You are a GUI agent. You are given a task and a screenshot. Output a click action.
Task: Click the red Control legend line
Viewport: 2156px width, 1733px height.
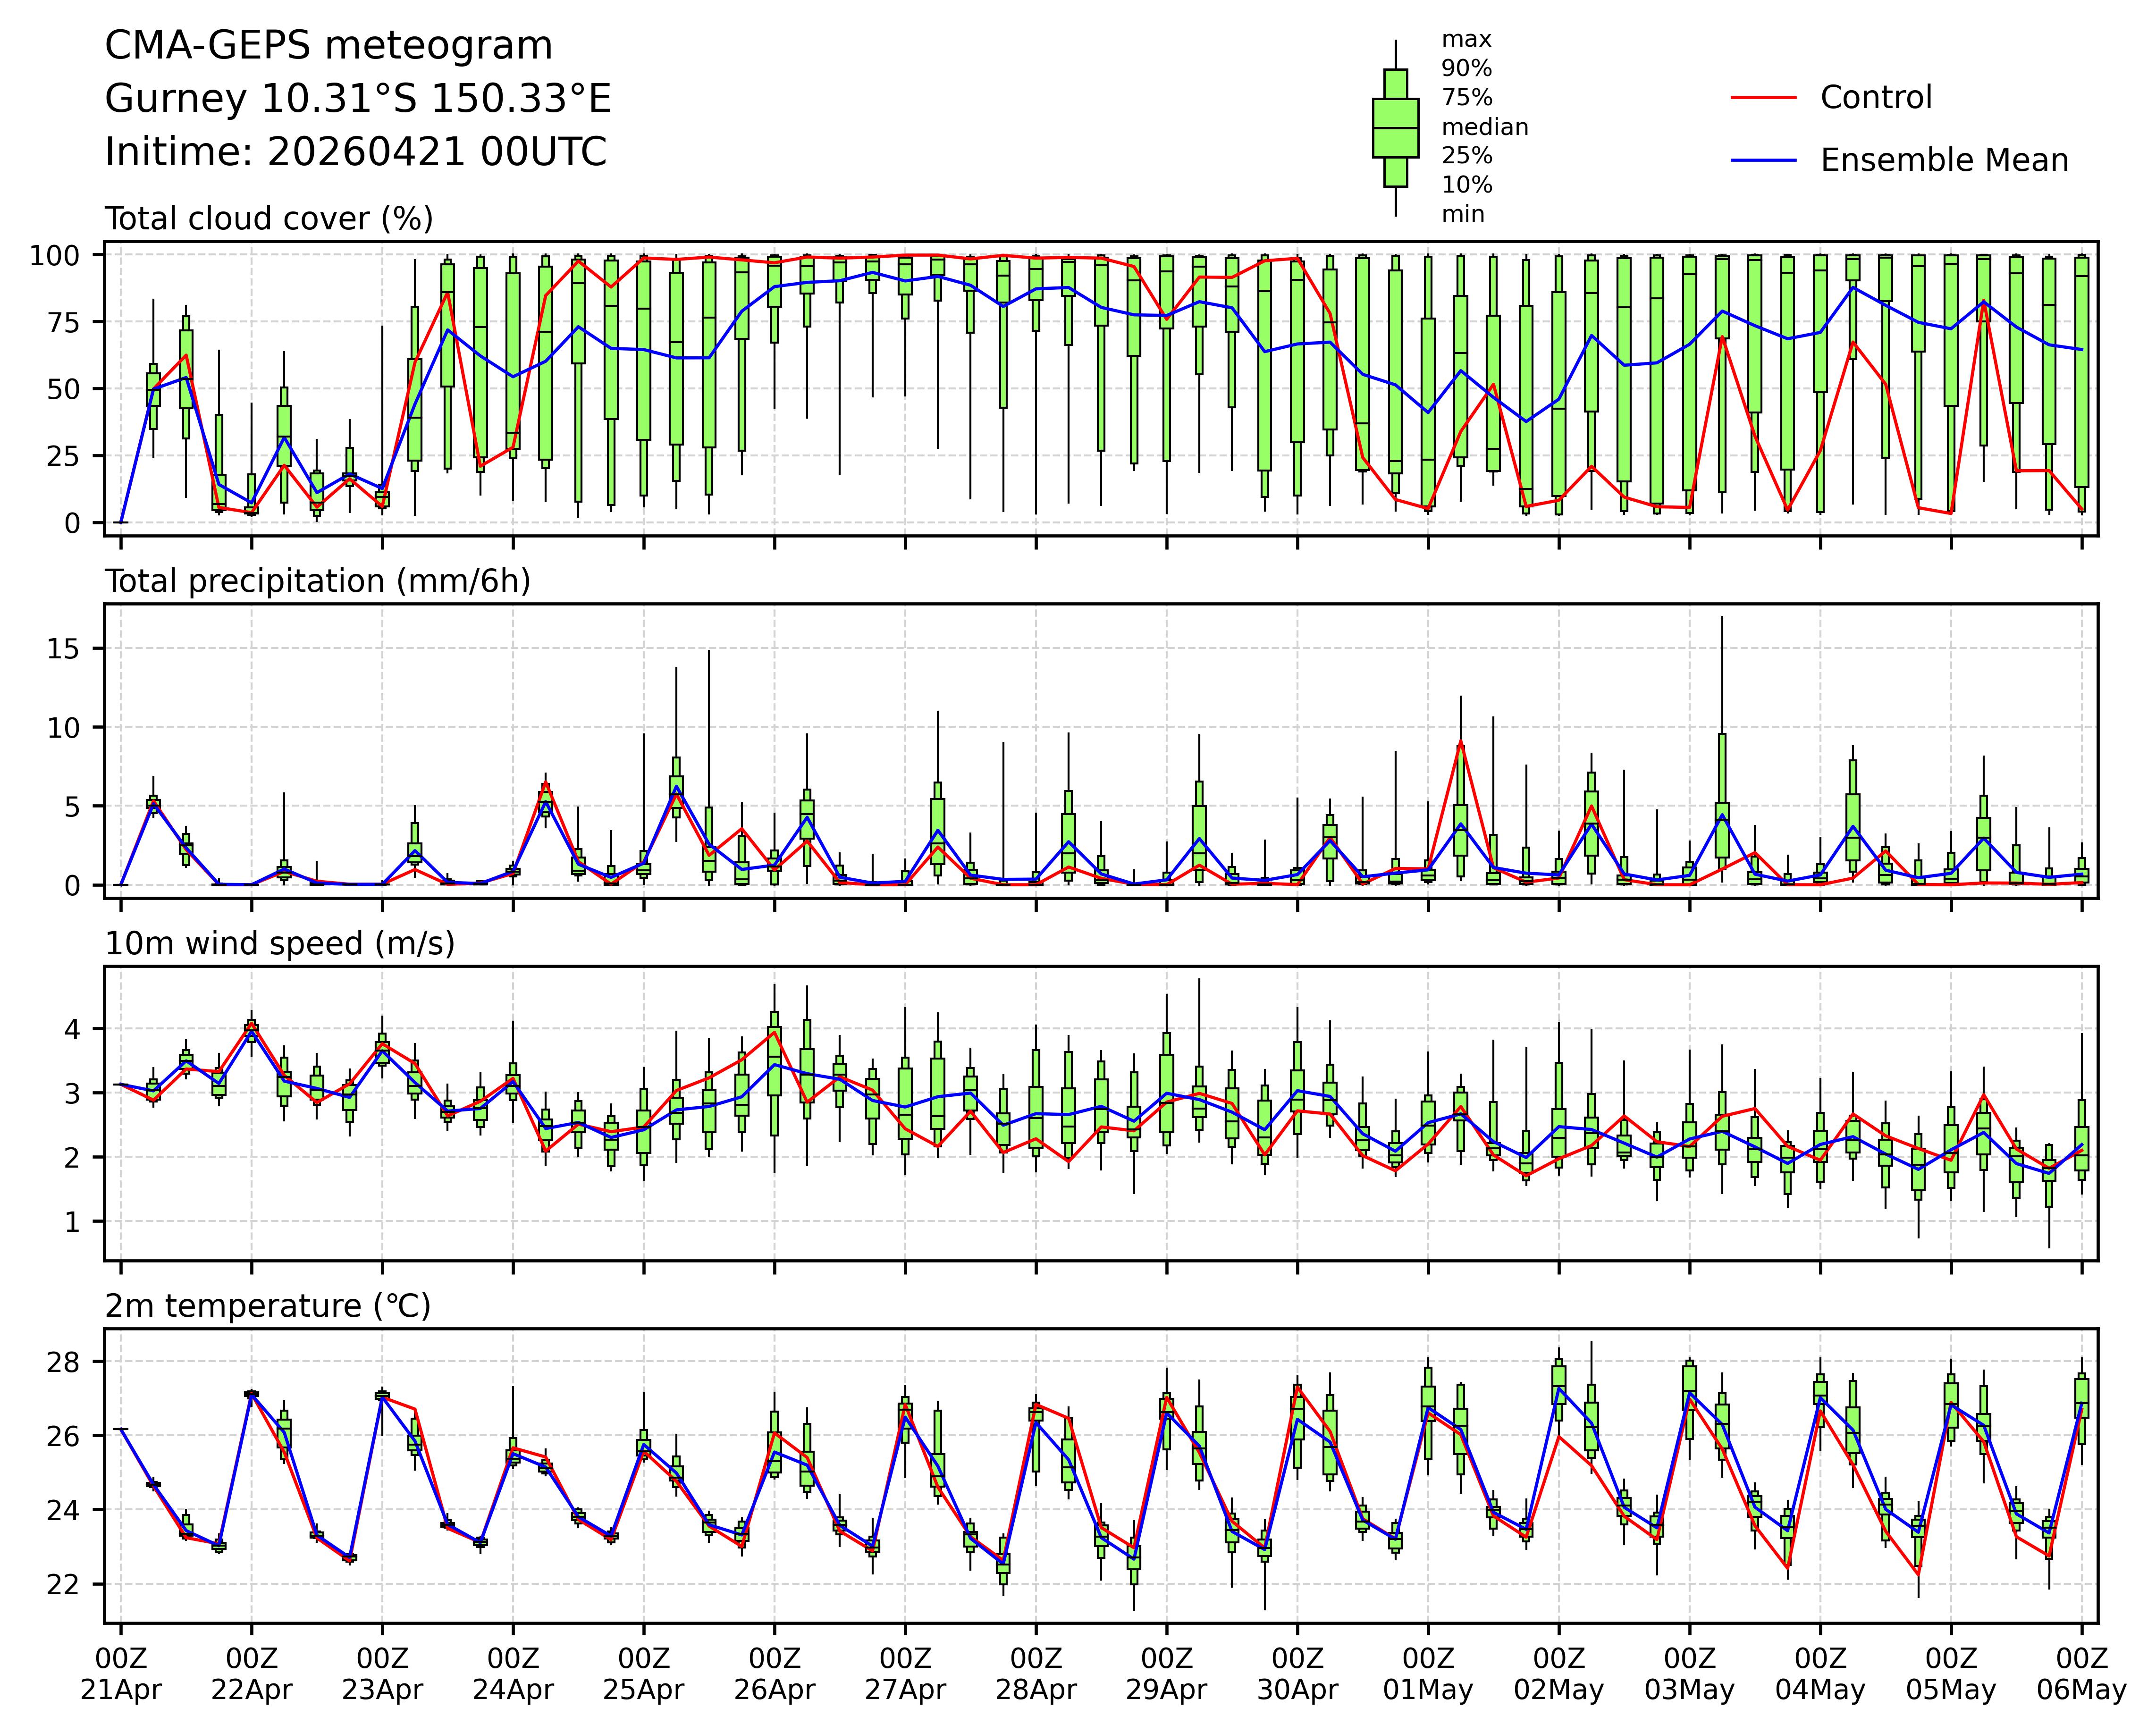[x=1763, y=98]
